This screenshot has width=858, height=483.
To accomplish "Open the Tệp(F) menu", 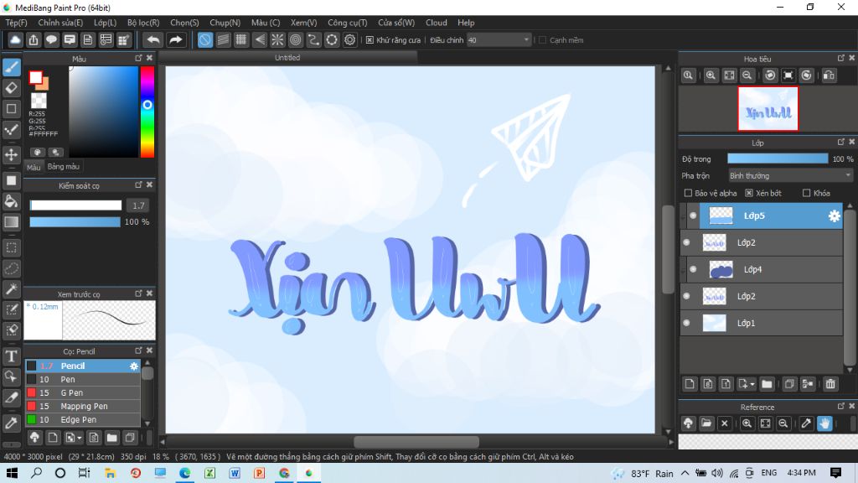I will [17, 23].
